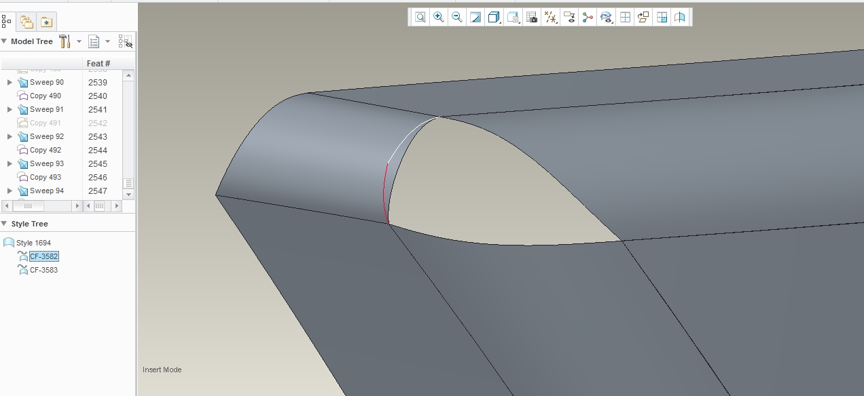864x396 pixels.
Task: Expand the Sweep 90 feature
Action: click(x=10, y=82)
